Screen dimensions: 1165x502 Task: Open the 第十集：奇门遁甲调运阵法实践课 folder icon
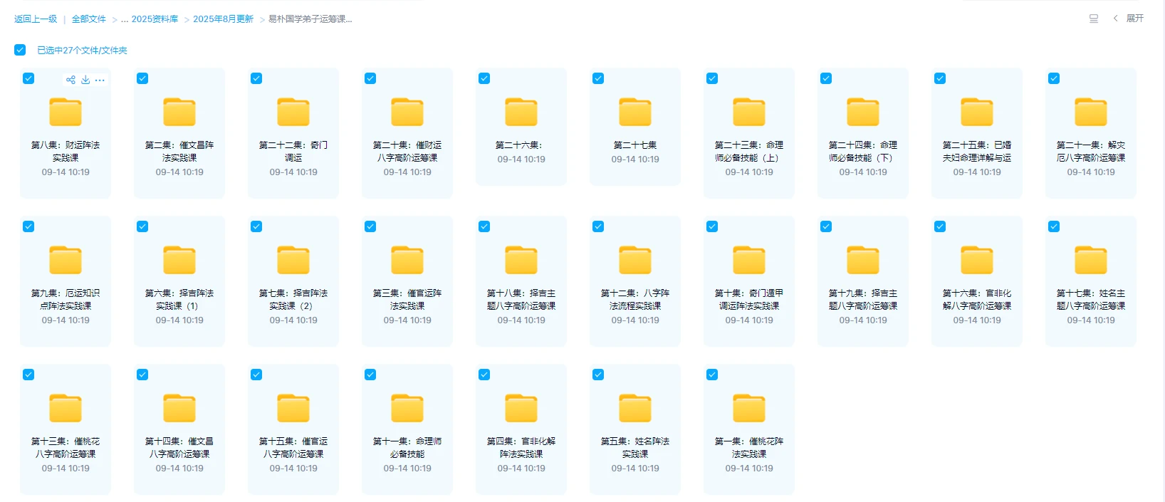(x=749, y=261)
